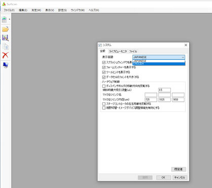Click the OK button
Screen dimensions: 212x188
point(163,177)
